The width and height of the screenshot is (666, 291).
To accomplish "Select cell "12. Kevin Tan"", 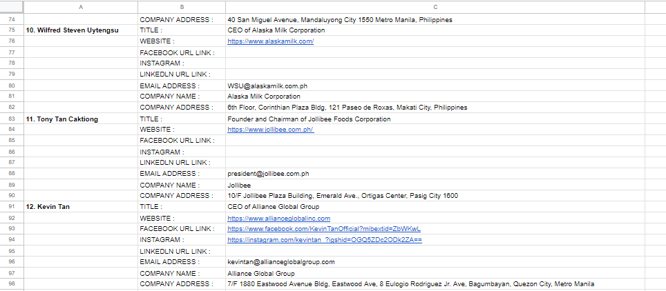I will click(81, 207).
